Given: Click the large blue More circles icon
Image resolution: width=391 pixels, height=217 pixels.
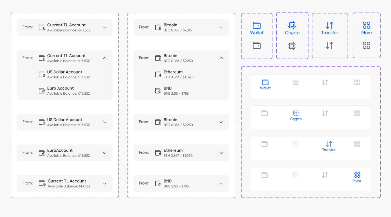Looking at the screenshot, I should (366, 25).
